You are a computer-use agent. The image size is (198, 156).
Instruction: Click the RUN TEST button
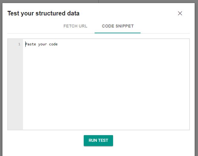coord(98,141)
